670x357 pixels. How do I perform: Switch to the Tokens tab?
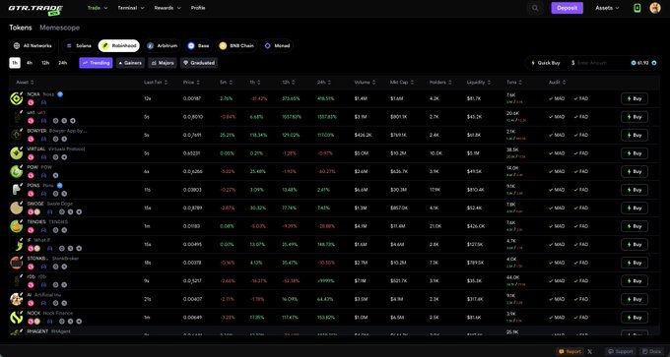pos(21,28)
